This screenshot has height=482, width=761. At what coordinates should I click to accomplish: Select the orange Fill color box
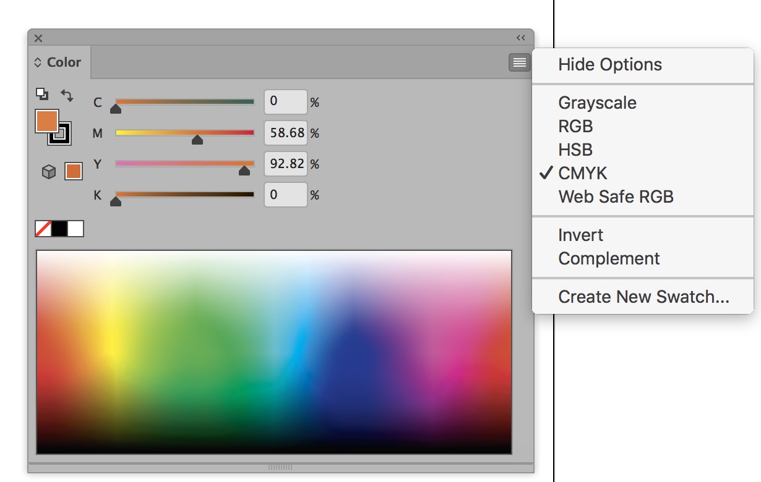[46, 121]
